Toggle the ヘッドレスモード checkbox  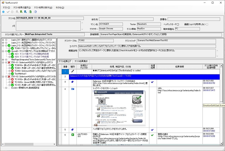[178, 24]
